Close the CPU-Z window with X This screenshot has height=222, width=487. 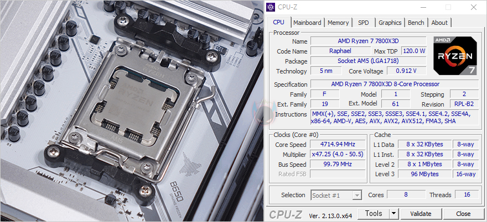473,7
